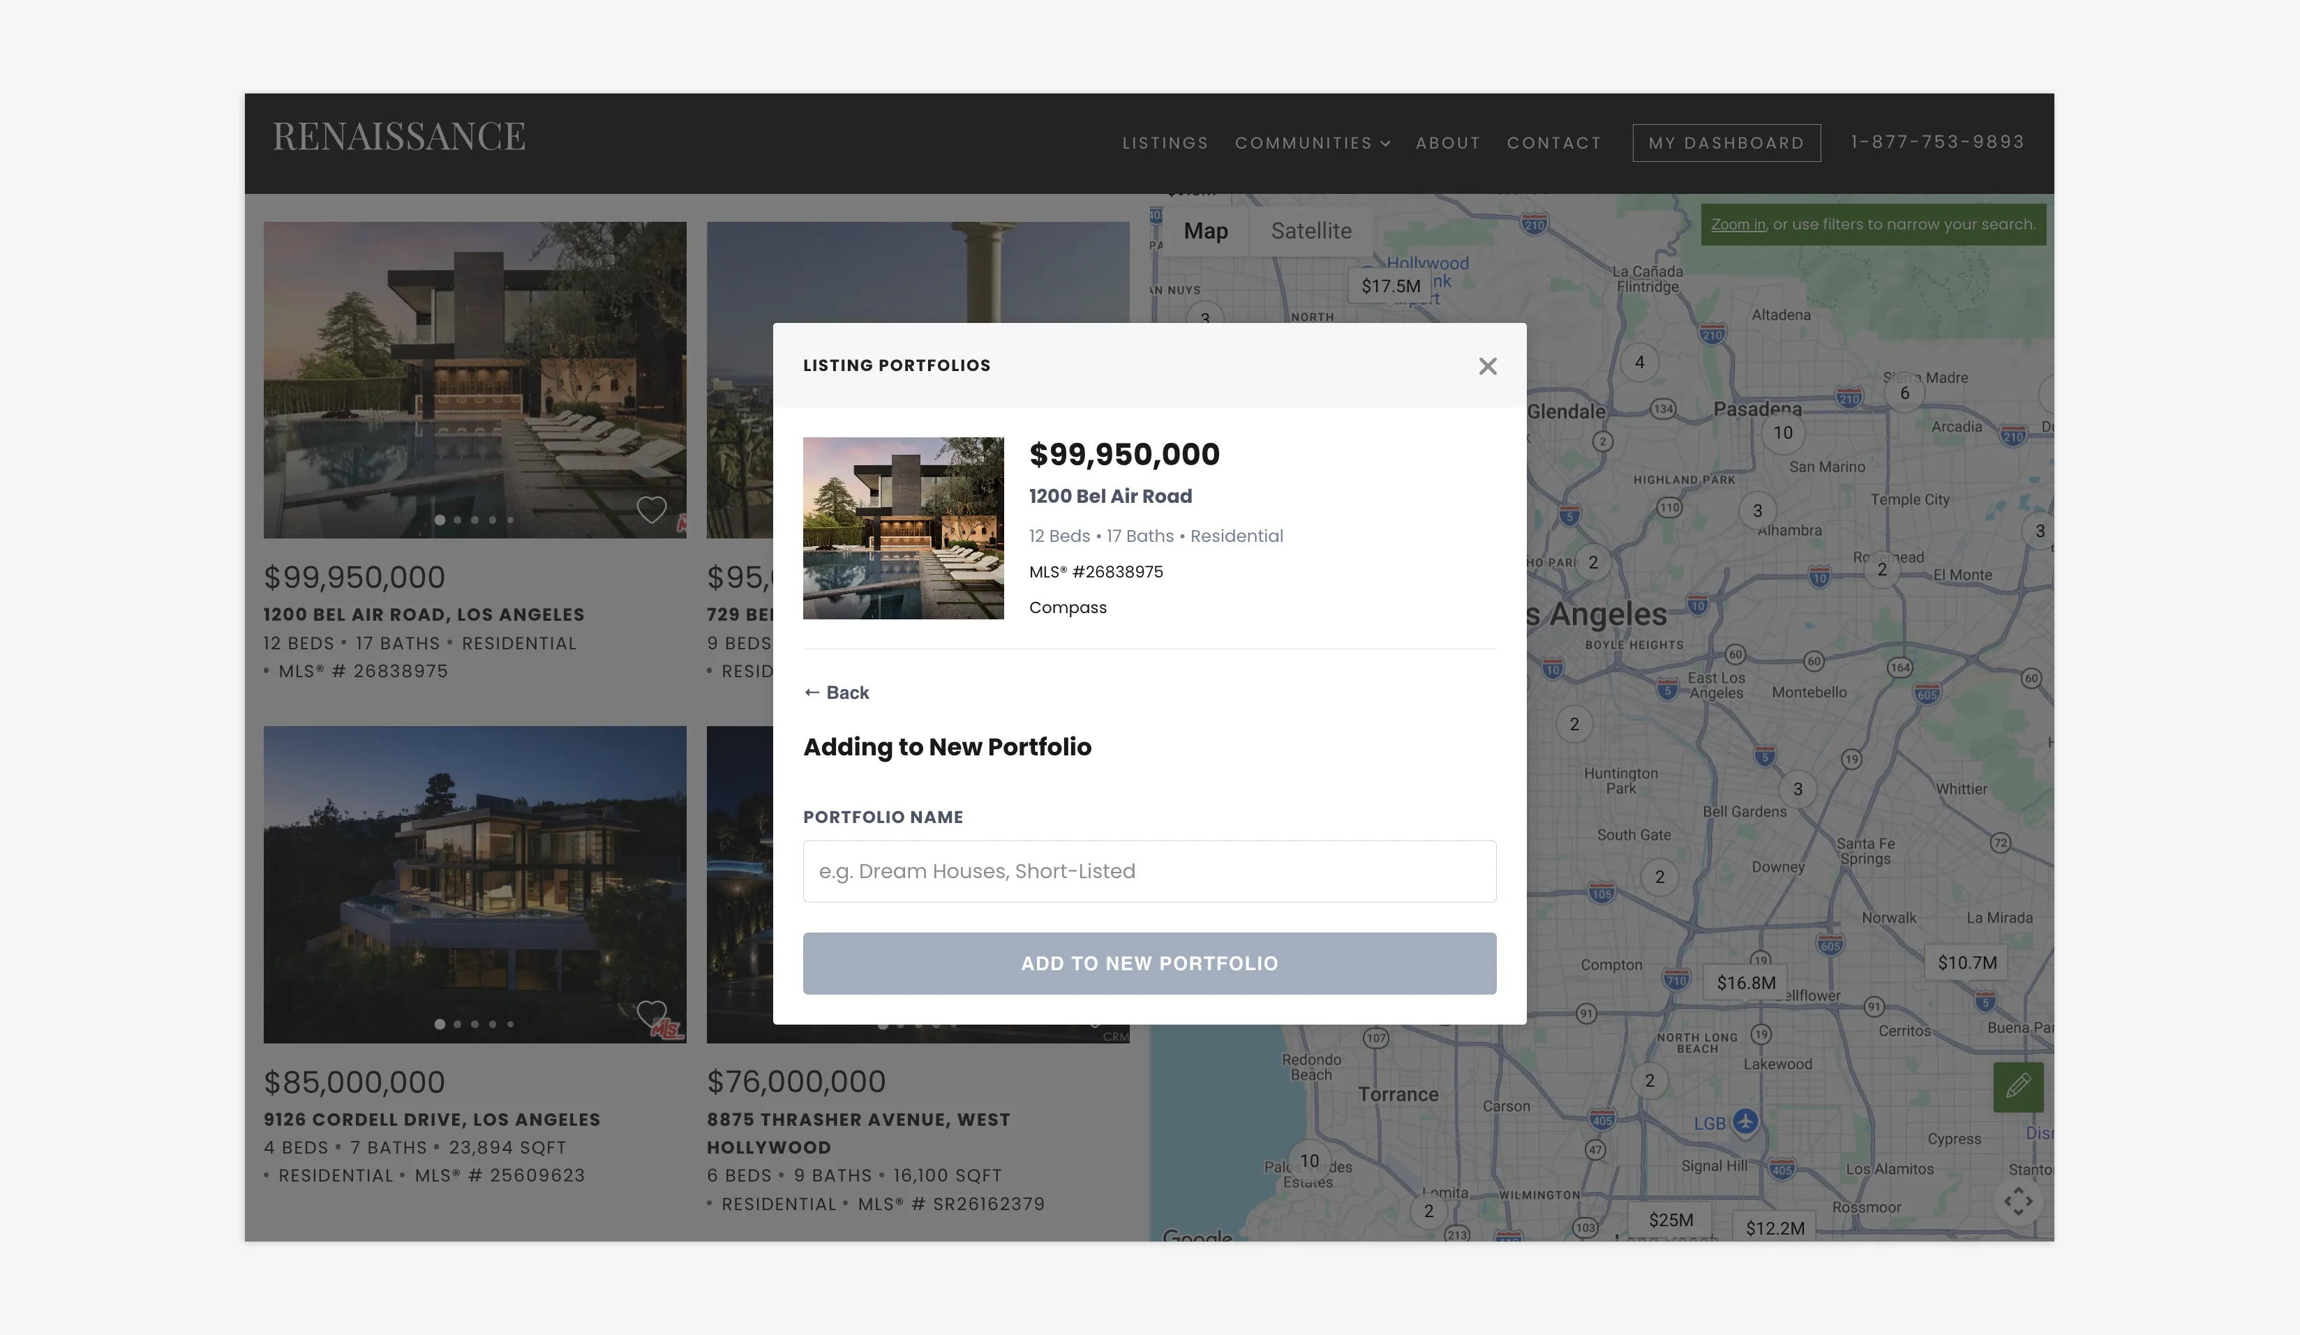The image size is (2300, 1335).
Task: Click the LGB airport icon on map
Action: pyautogui.click(x=1745, y=1122)
